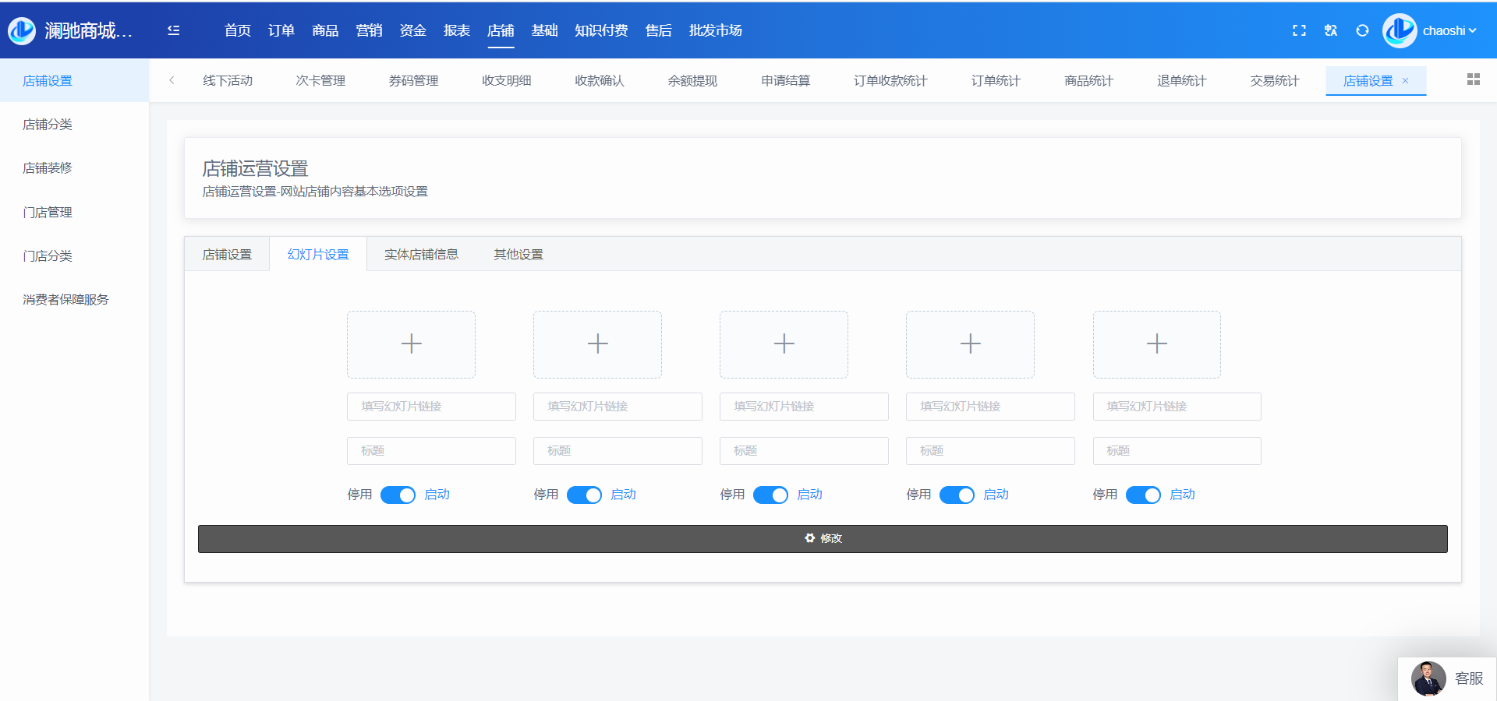Click the language translation icon
The image size is (1497, 701).
tap(1331, 30)
